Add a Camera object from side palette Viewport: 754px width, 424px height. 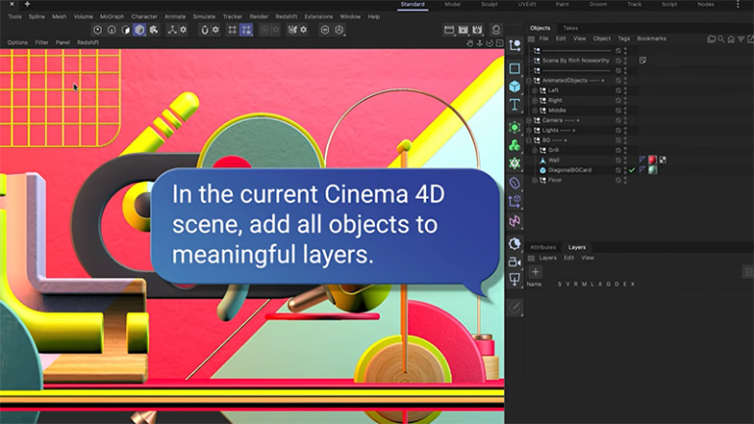pyautogui.click(x=514, y=262)
